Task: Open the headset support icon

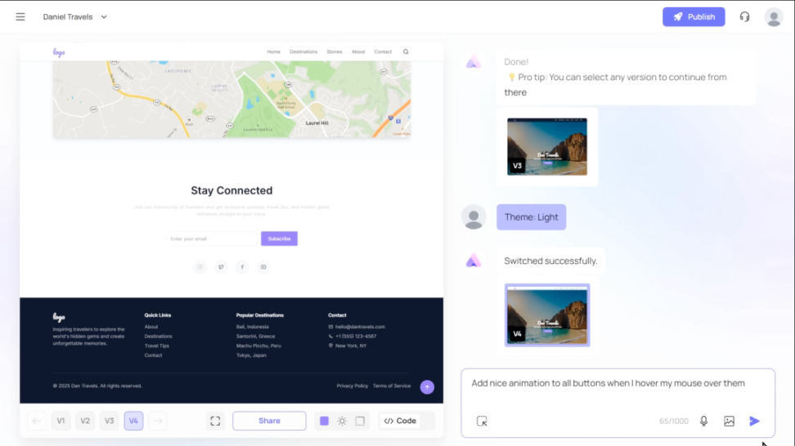Action: tap(744, 16)
